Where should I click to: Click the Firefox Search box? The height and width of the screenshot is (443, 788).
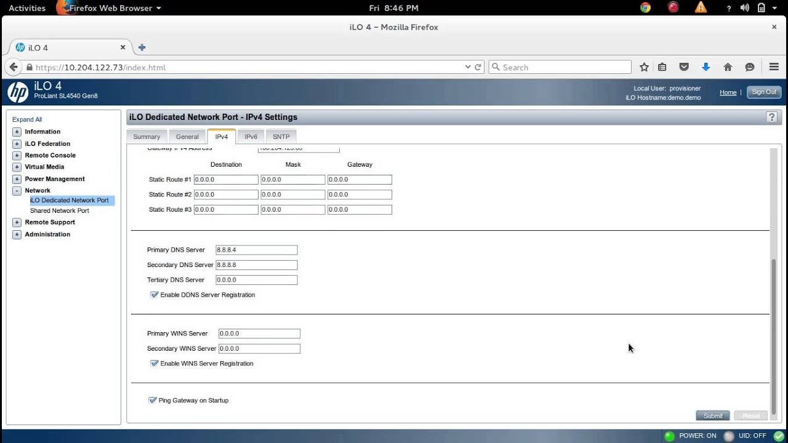560,67
